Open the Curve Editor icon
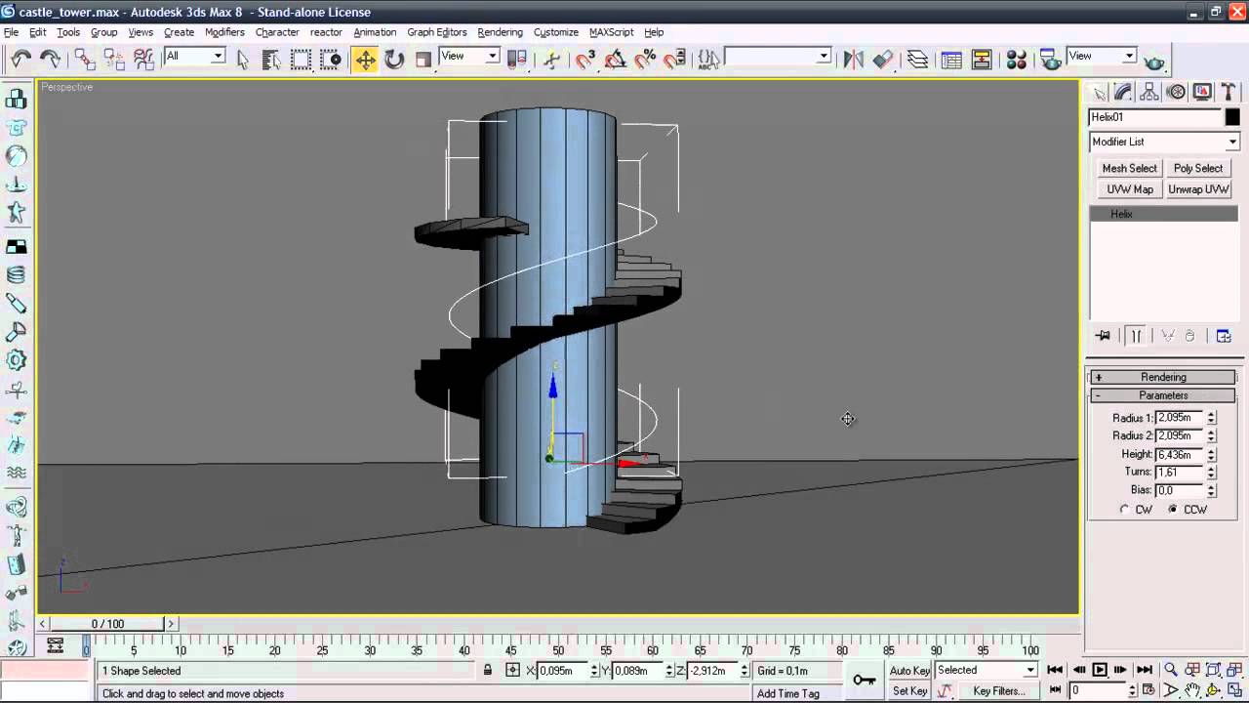 pos(951,60)
